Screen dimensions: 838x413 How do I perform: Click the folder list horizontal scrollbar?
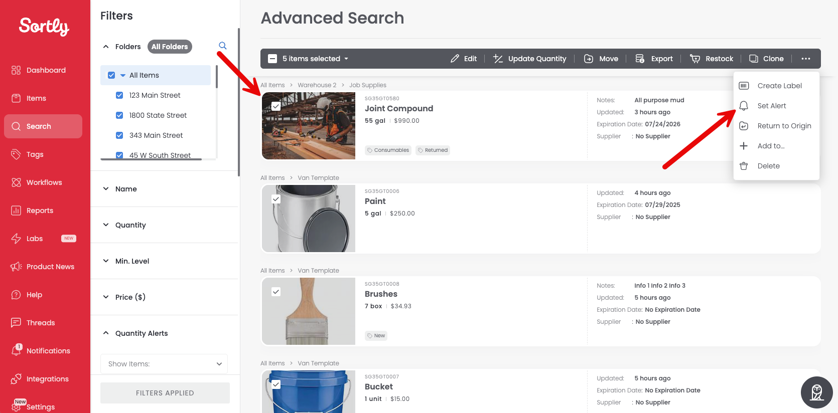(151, 159)
